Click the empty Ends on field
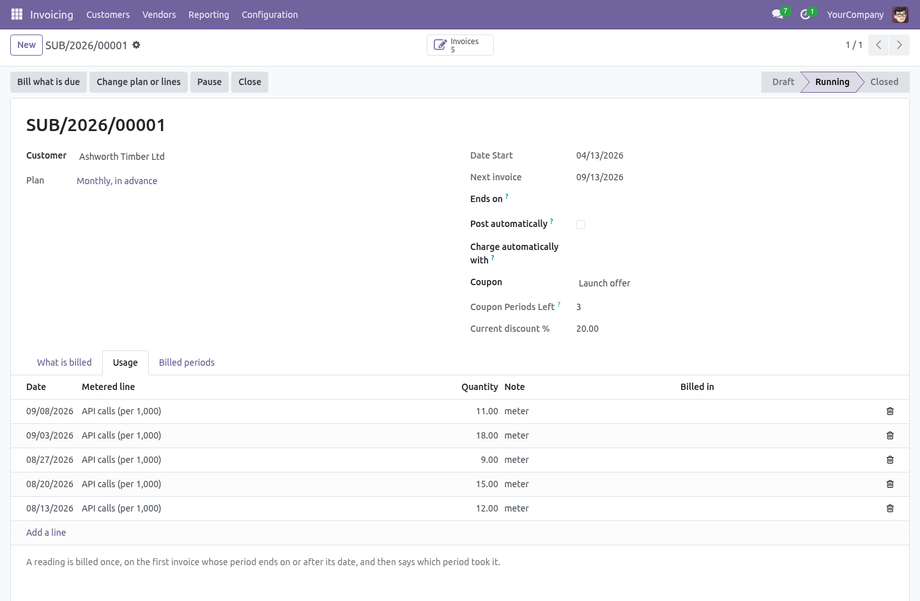 tap(735, 199)
